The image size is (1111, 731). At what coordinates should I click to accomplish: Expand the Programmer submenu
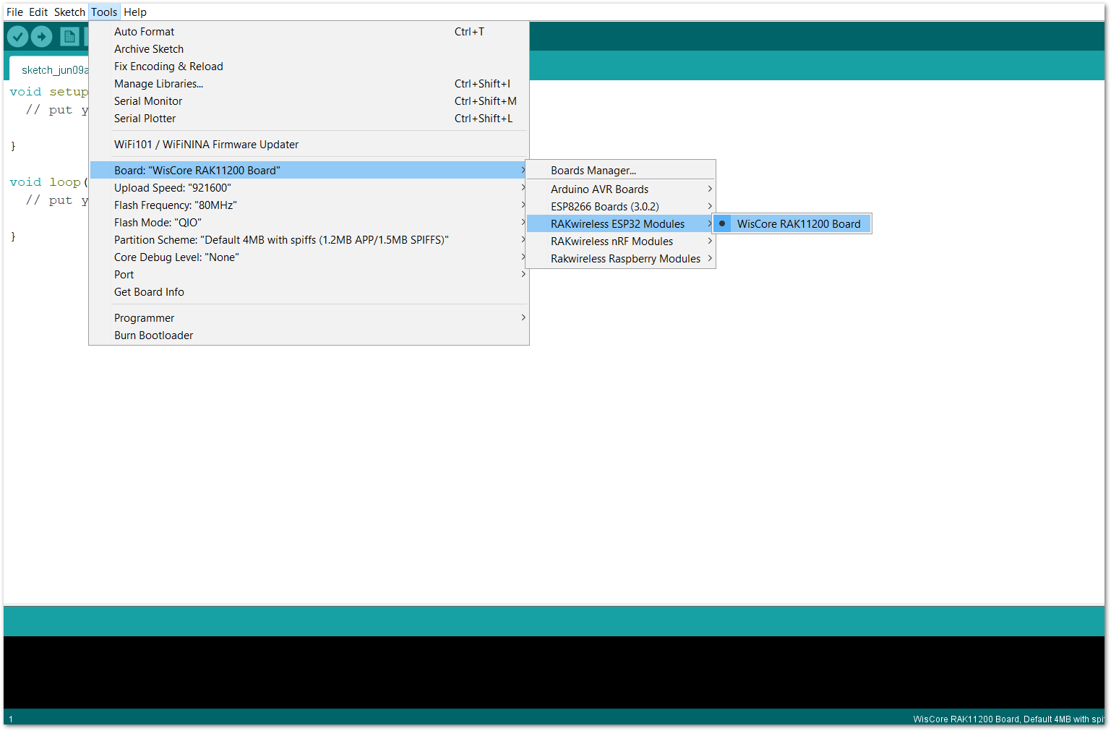[309, 318]
